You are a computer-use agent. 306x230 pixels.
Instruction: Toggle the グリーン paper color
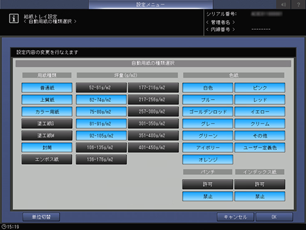click(208, 136)
